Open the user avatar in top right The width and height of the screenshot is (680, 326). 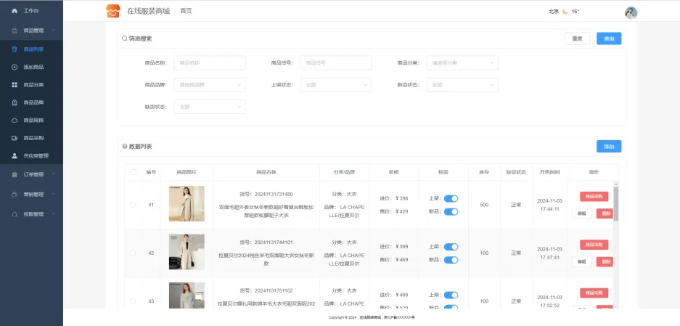pyautogui.click(x=631, y=12)
